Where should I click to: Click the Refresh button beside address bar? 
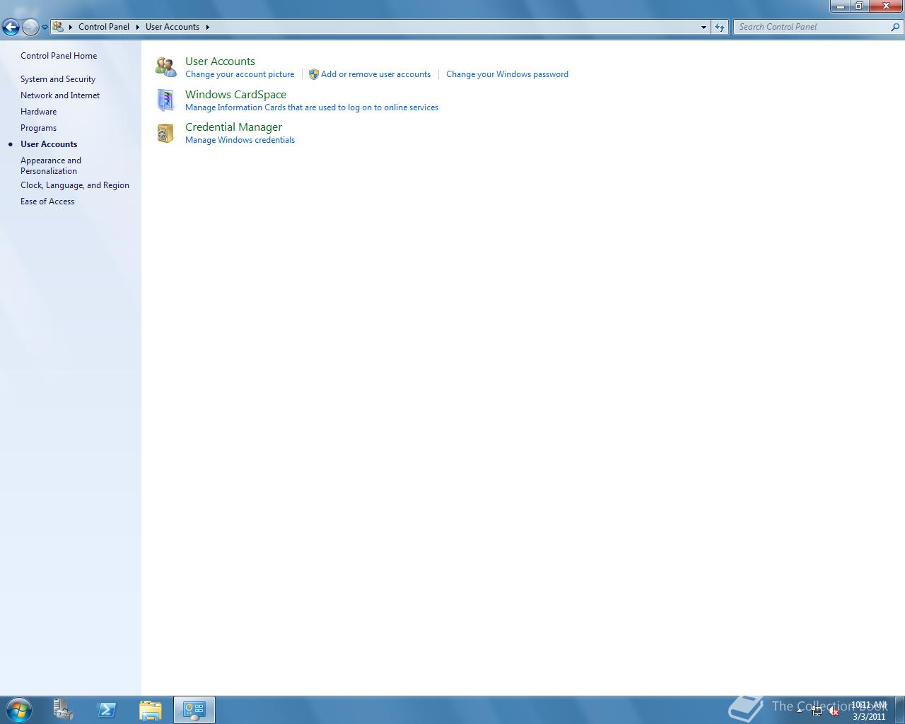coord(720,27)
